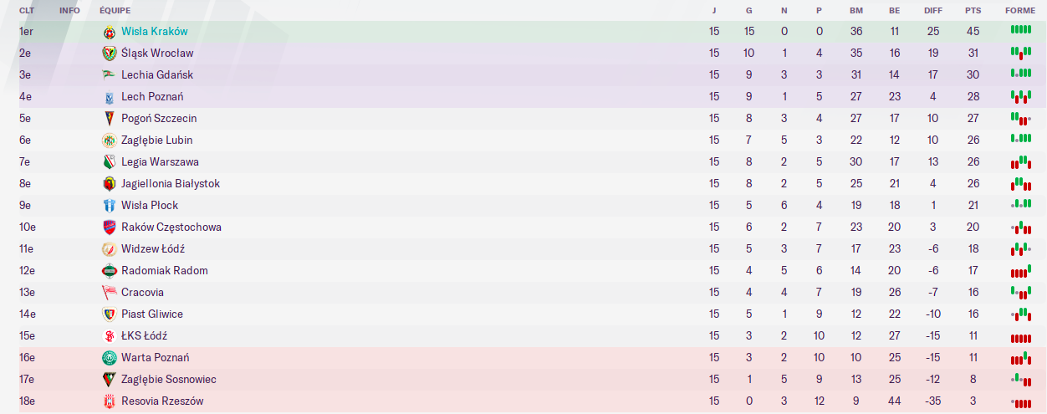Image resolution: width=1047 pixels, height=414 pixels.
Task: Click the Legia Warszawa club crest
Action: pos(109,162)
